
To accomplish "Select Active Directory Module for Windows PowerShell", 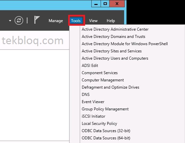I will (x=124, y=44).
